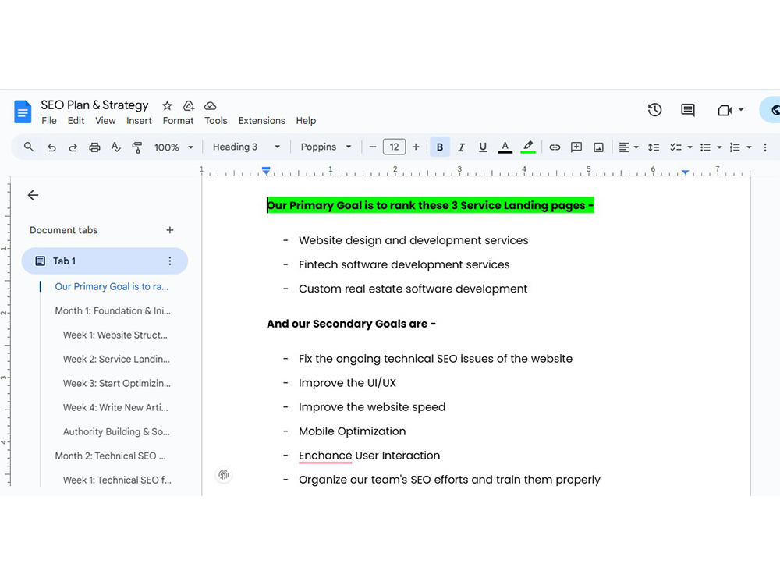Jump to Week 2: Service Landin... heading
This screenshot has width=780, height=585.
(116, 359)
